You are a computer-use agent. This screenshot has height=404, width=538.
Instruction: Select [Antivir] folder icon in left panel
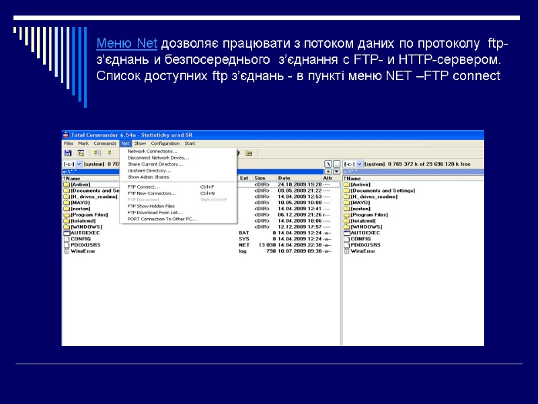coord(67,184)
